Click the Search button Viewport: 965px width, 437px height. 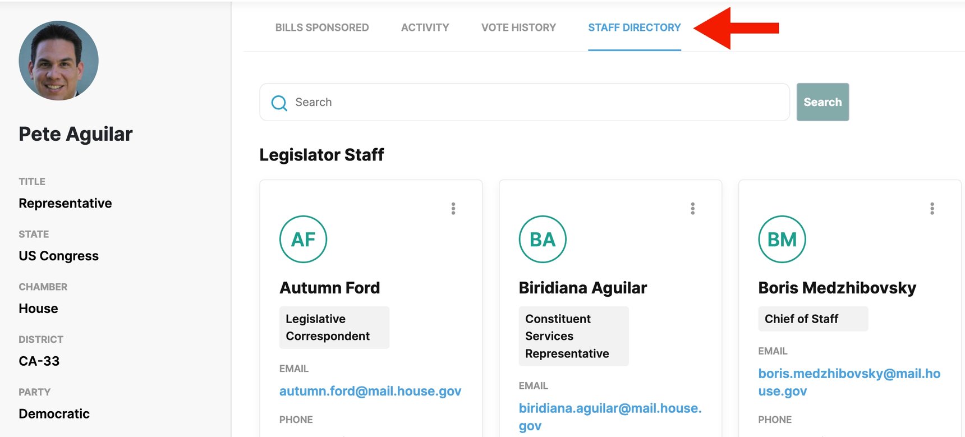point(822,102)
